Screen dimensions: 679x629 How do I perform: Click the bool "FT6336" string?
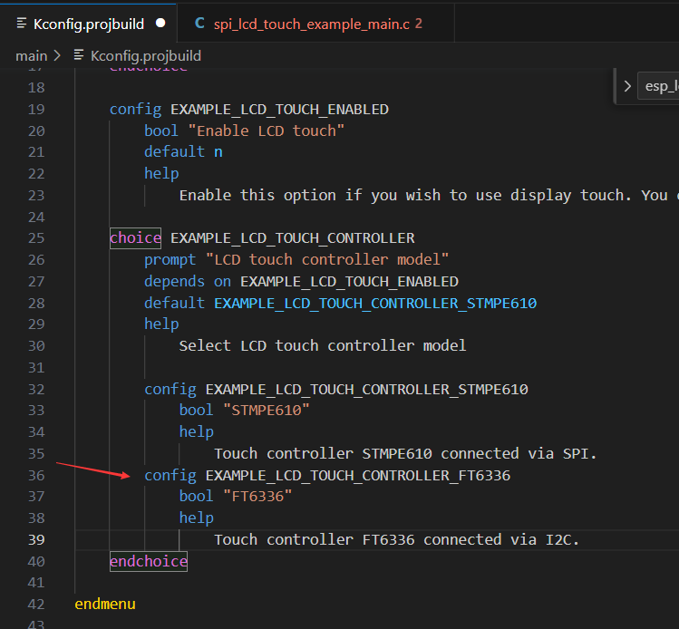(257, 496)
